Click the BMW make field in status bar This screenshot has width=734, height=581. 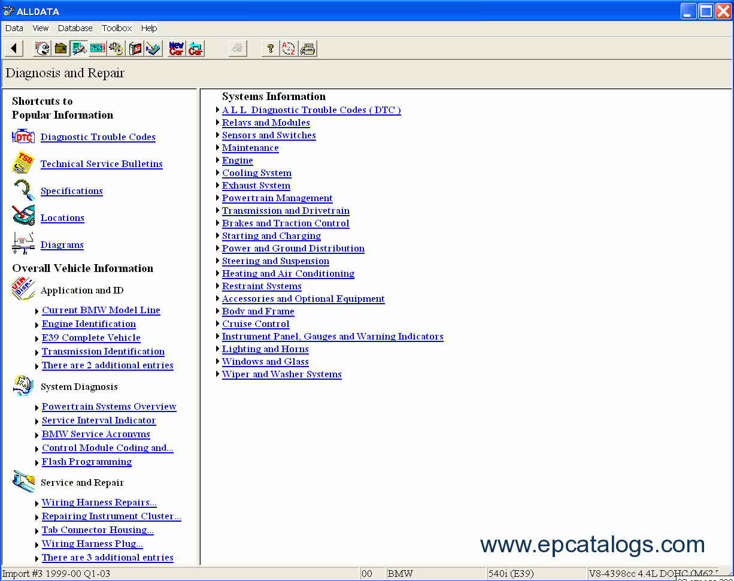click(435, 574)
